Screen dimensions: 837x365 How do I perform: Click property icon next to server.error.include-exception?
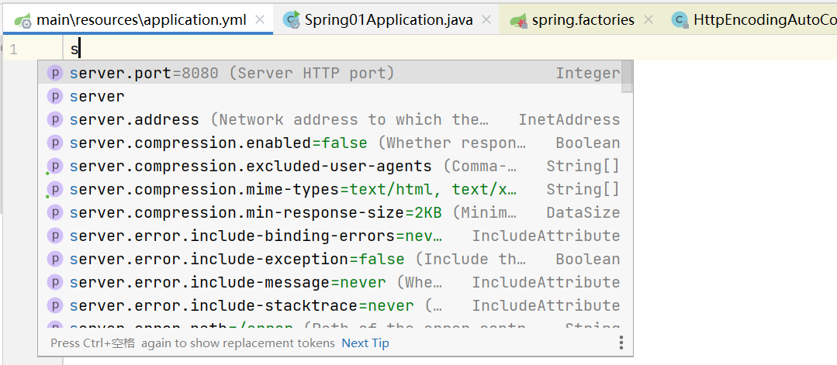point(54,259)
